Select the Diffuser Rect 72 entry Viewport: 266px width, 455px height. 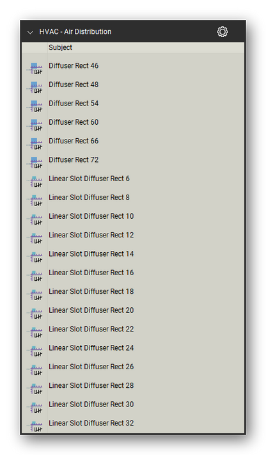pyautogui.click(x=74, y=160)
